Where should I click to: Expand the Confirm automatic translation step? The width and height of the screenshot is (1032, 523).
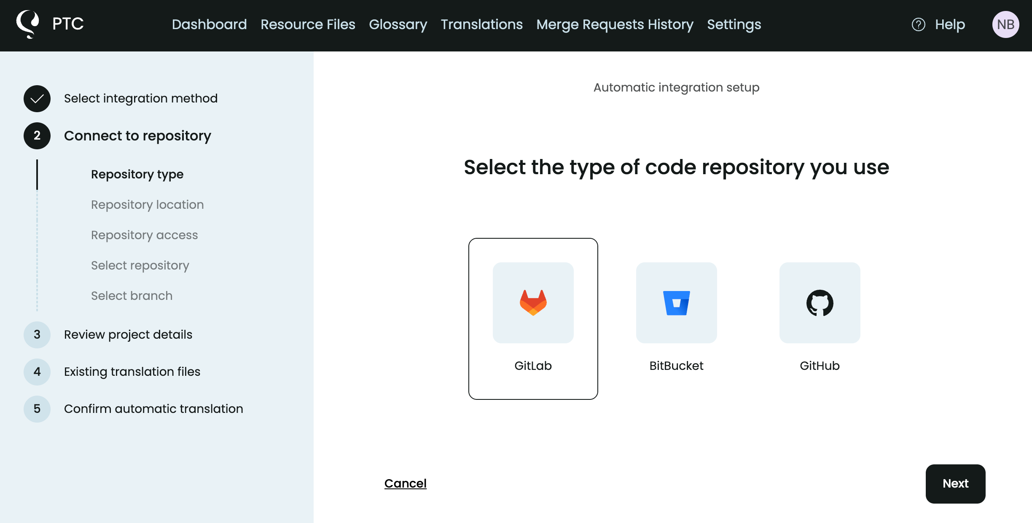click(153, 408)
